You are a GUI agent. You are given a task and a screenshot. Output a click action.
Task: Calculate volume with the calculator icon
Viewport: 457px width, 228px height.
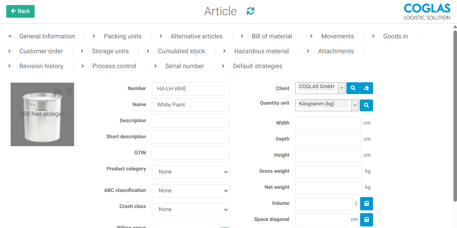tap(366, 204)
